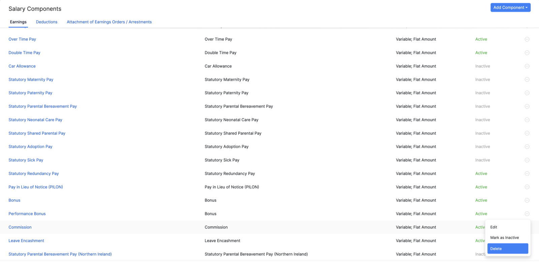The height and width of the screenshot is (263, 539).
Task: Open the Statutory Redundancy Pay link
Action: point(34,174)
